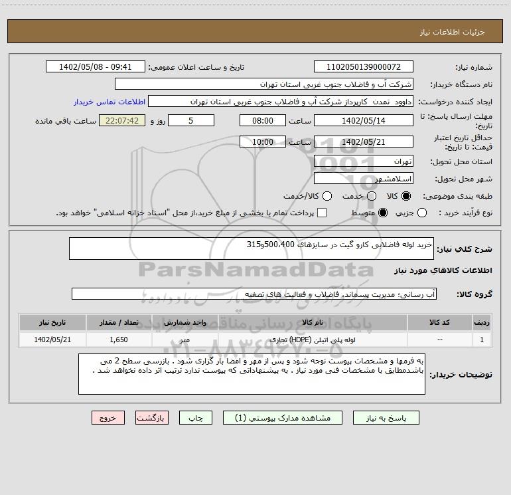Select the کالا/خدمت radio button
Viewport: 511px width, 495px height.
click(x=327, y=196)
